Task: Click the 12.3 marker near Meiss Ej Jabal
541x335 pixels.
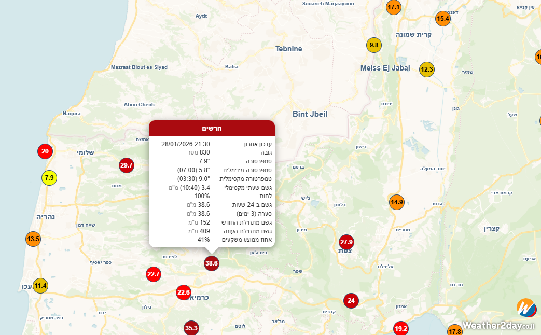Action: click(426, 69)
